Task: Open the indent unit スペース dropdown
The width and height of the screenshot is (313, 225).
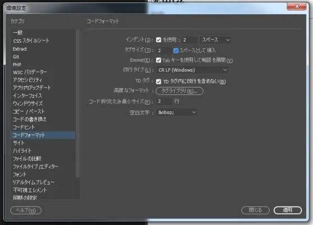Action: pyautogui.click(x=216, y=40)
